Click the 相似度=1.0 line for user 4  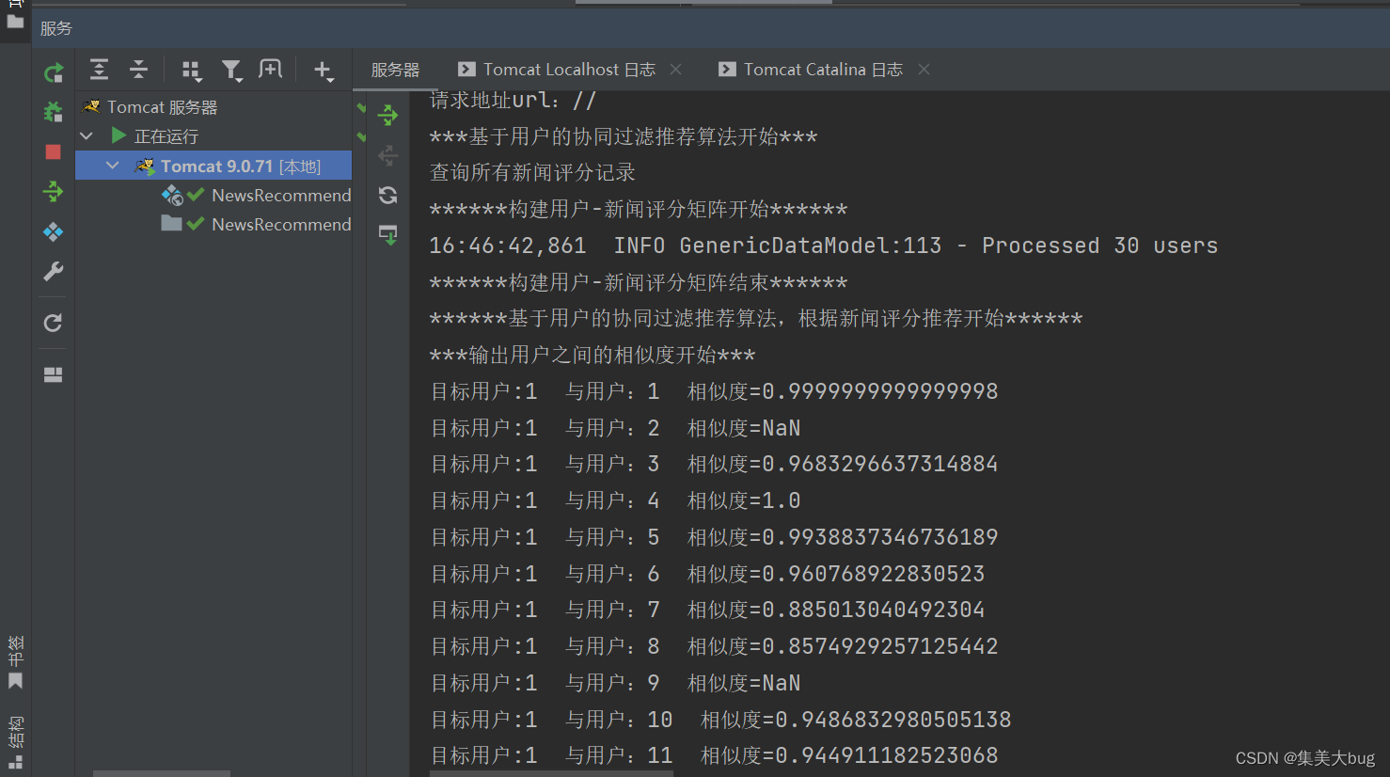pyautogui.click(x=616, y=501)
